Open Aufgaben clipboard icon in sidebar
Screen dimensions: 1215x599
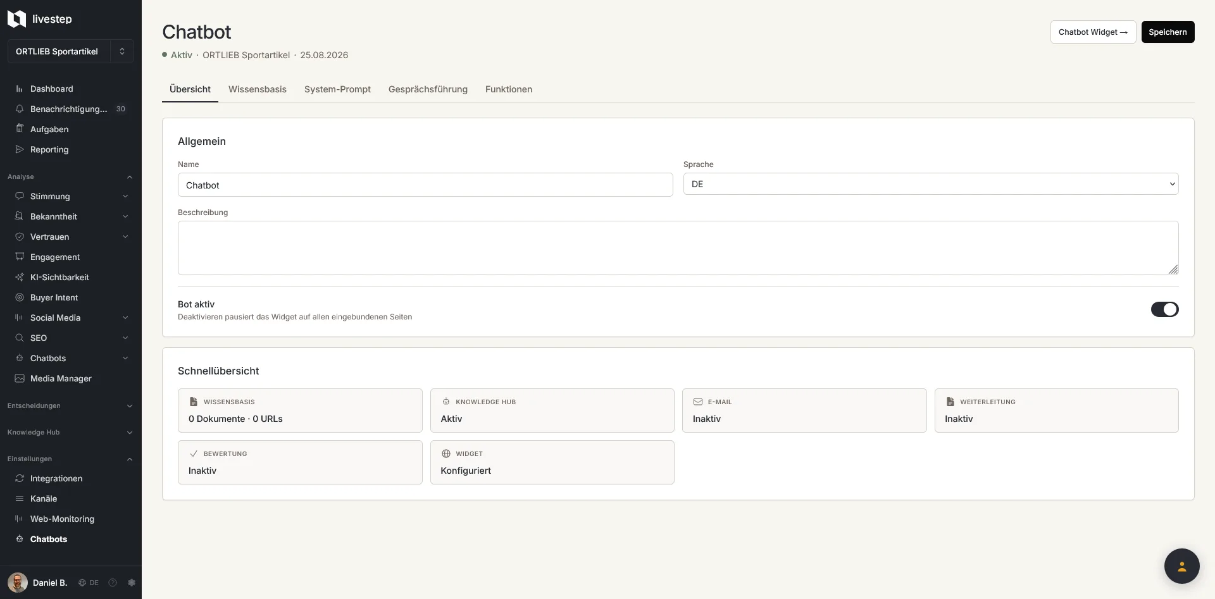[x=20, y=128]
